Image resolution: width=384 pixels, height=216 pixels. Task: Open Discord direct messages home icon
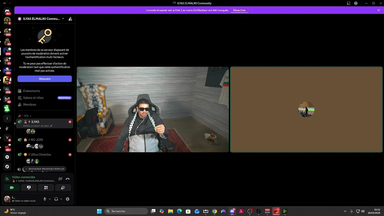click(x=7, y=11)
